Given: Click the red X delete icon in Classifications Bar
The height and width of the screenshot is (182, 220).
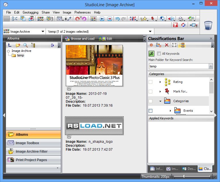Looking at the screenshot, I should (x=166, y=45).
